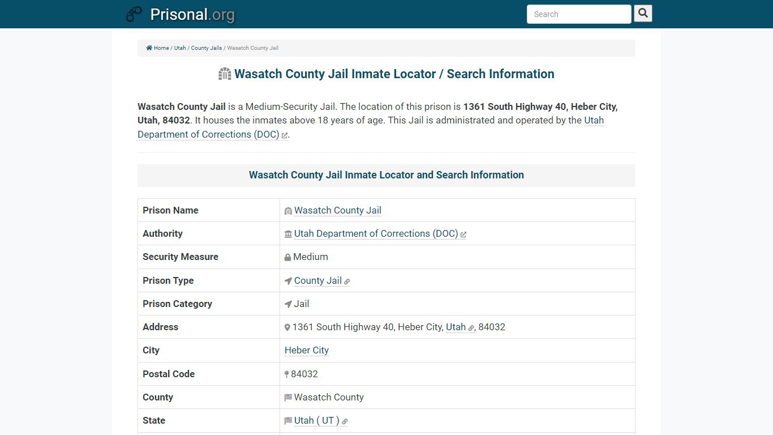Open Utah breadcrumb link
This screenshot has height=435, width=773.
tap(180, 48)
